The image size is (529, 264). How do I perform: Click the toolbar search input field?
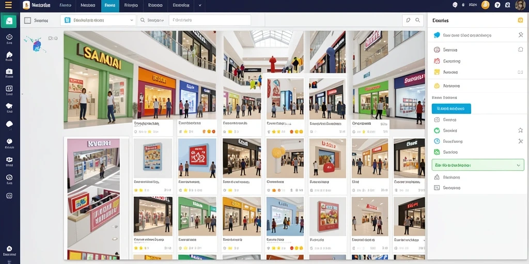coord(210,20)
